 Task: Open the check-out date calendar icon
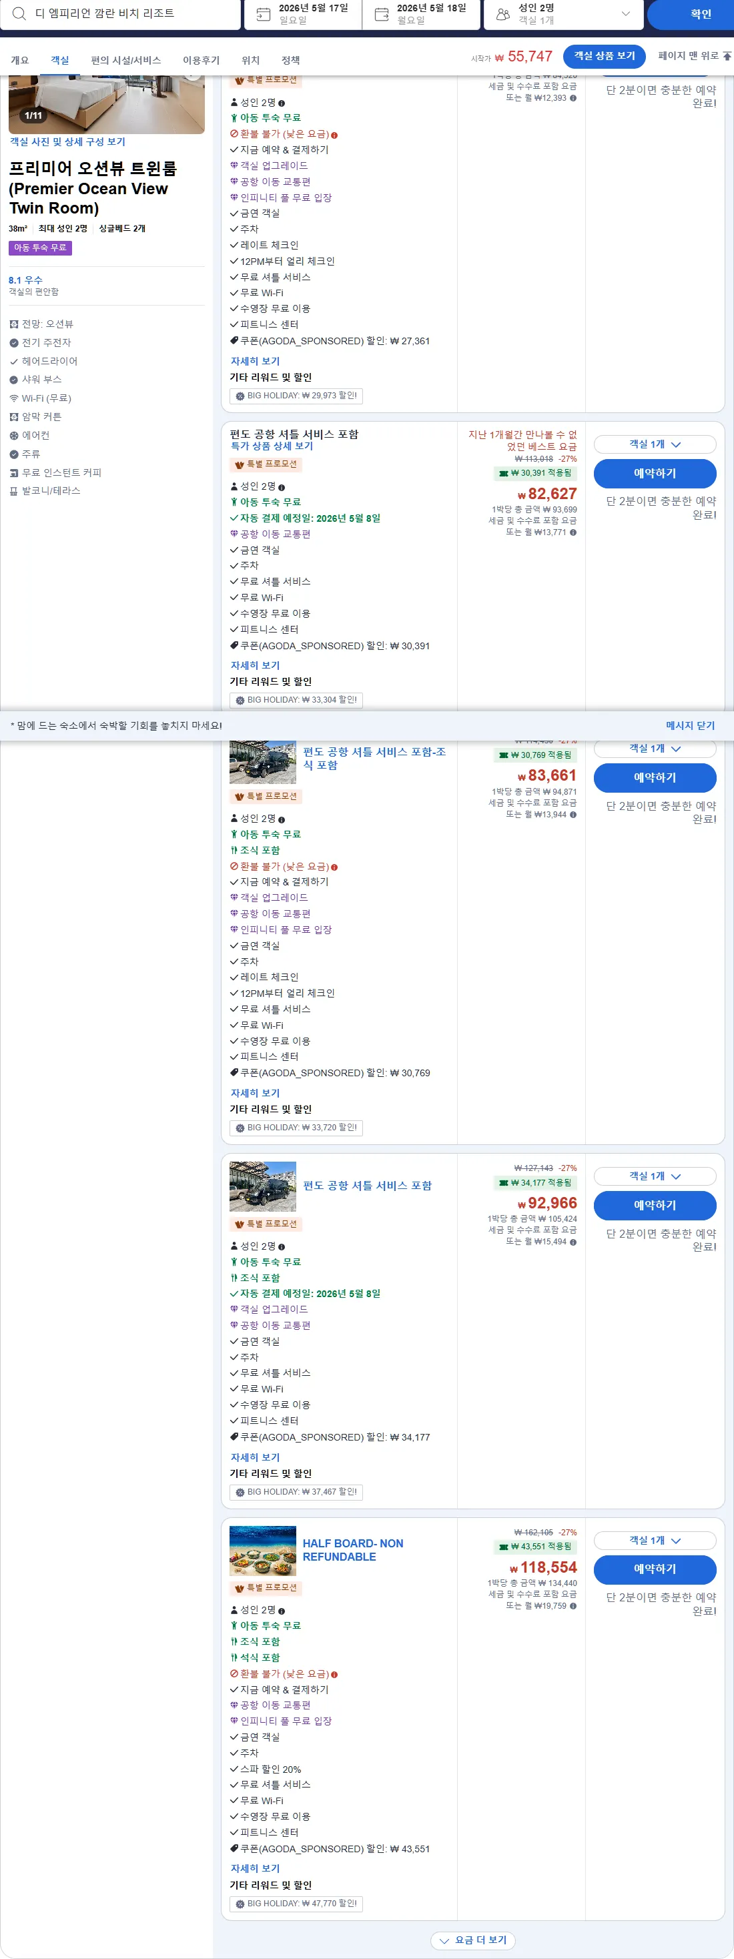coord(382,14)
